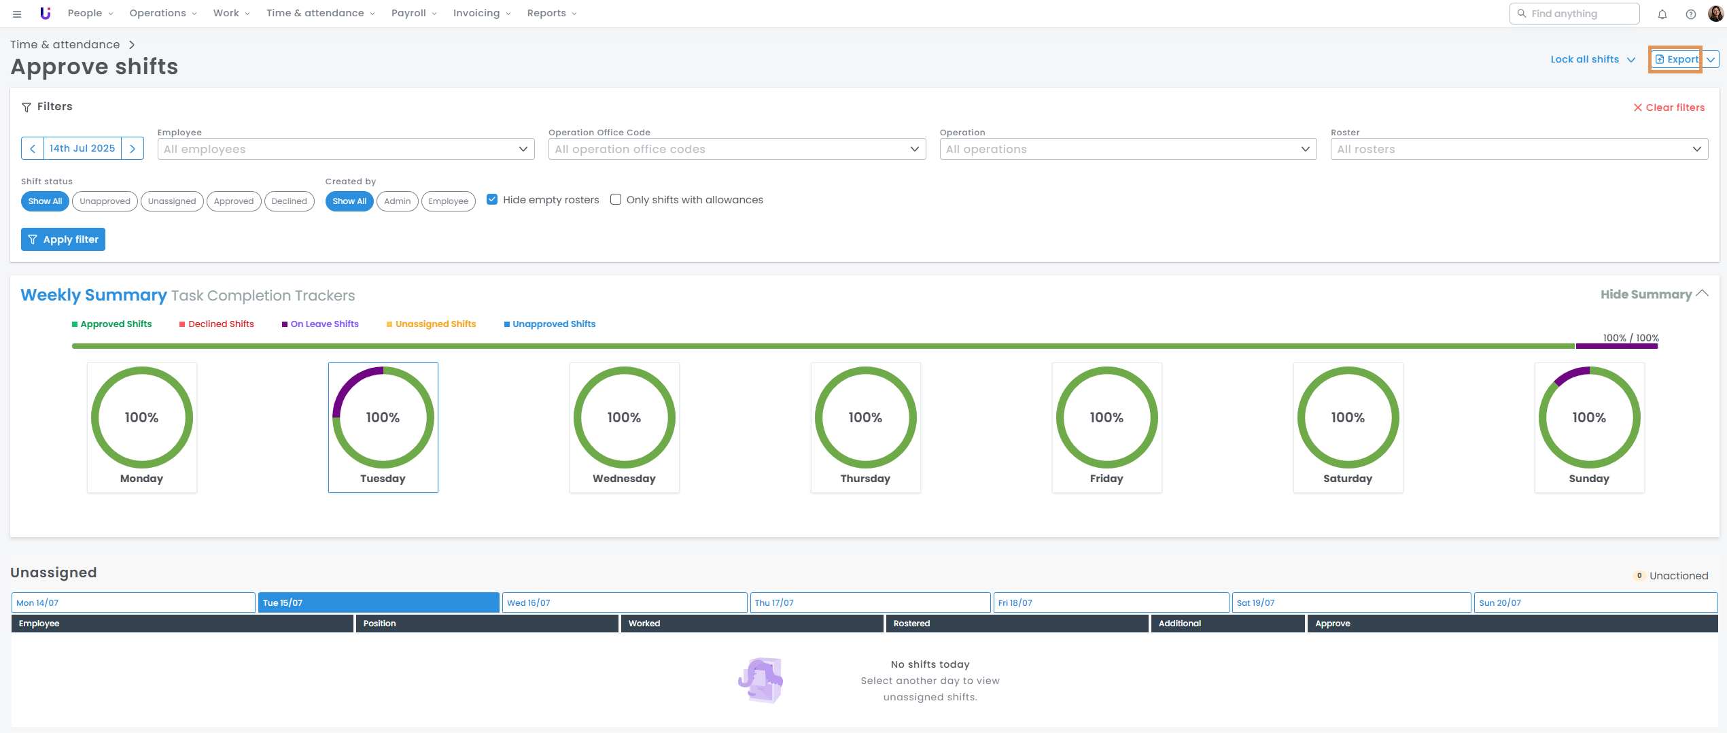This screenshot has height=733, width=1727.
Task: Expand the All employees dropdown
Action: (x=345, y=149)
